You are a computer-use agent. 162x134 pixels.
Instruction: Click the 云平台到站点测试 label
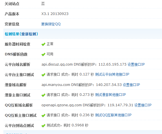pyautogui.click(x=19, y=126)
